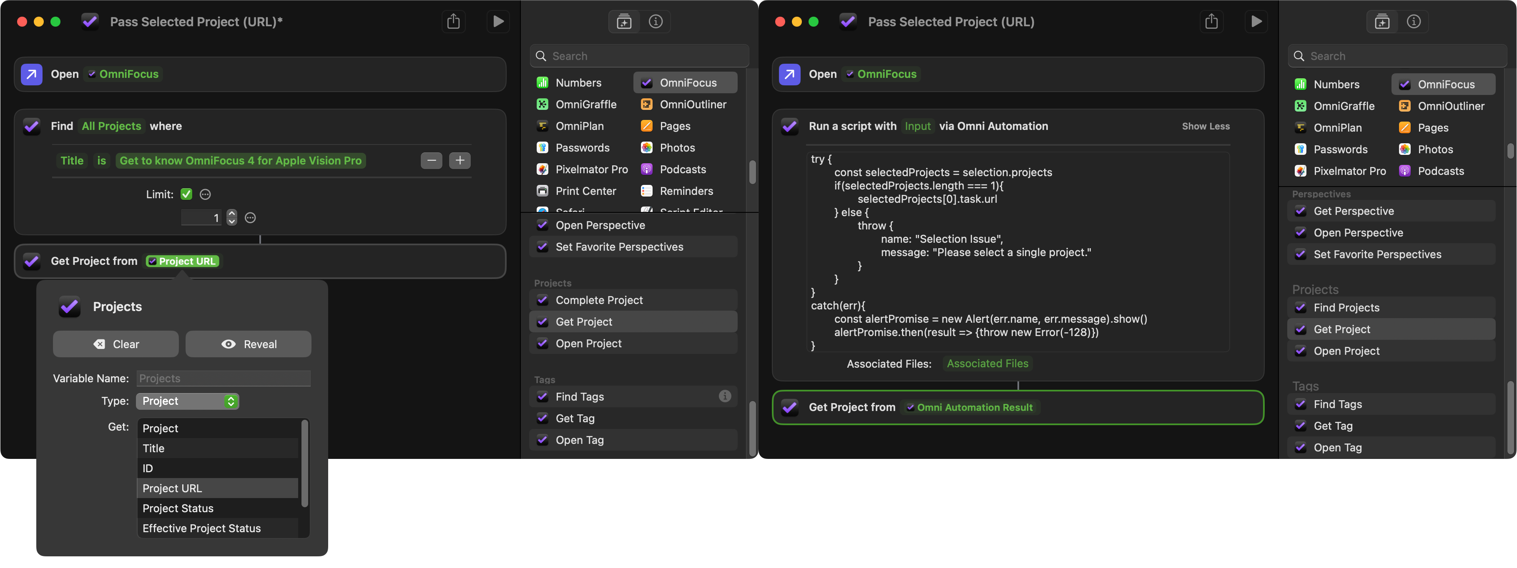Open options menu beside Limit checkbox

205,194
